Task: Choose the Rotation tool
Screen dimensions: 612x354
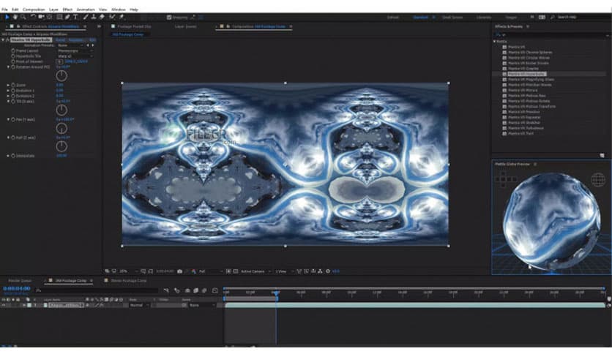Action: (34, 17)
